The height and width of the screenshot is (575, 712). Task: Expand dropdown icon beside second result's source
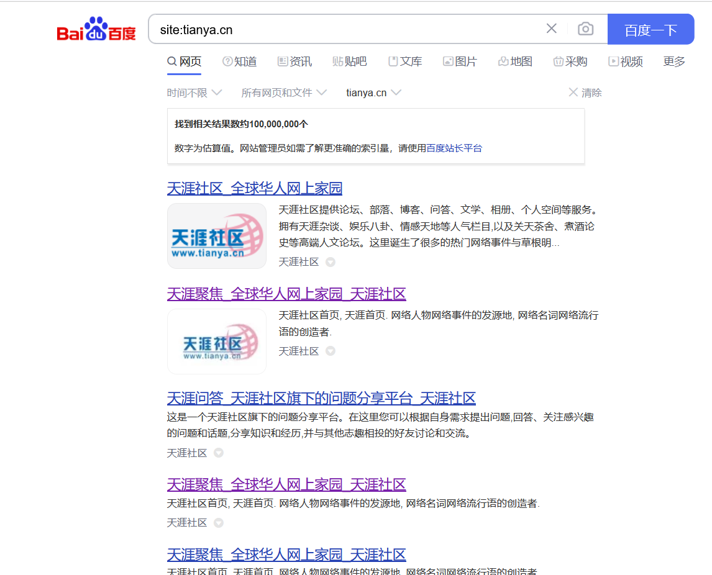point(331,351)
